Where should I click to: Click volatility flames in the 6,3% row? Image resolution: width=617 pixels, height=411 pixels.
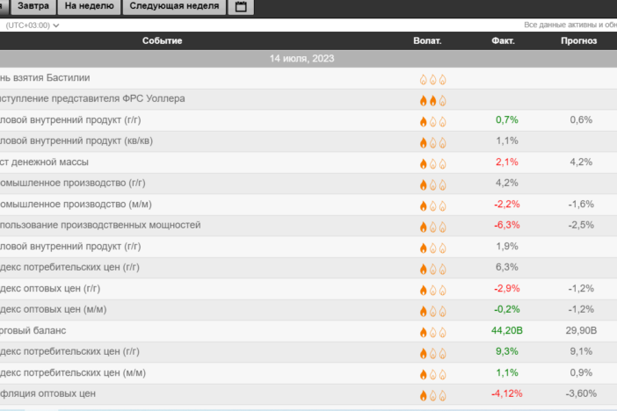(x=432, y=270)
